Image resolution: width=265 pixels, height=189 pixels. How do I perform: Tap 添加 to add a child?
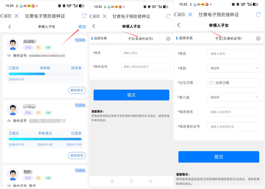point(82,27)
